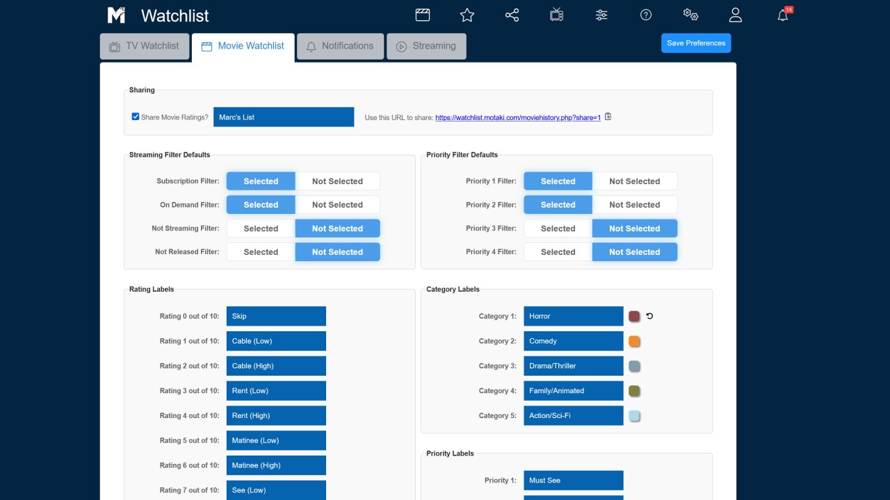Screen dimensions: 890x500
Task: Reset Category 1 color with undo arrow
Action: [649, 316]
